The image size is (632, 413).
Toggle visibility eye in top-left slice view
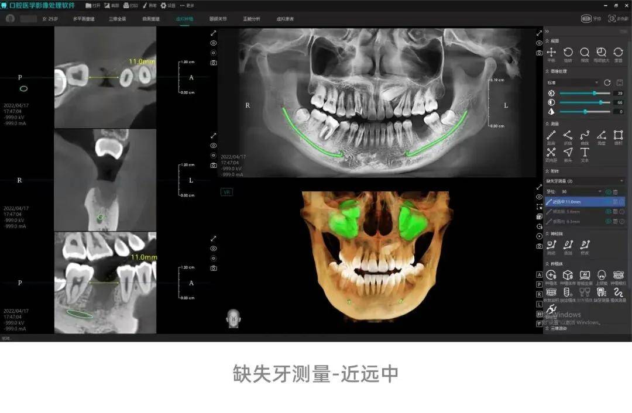tap(214, 43)
